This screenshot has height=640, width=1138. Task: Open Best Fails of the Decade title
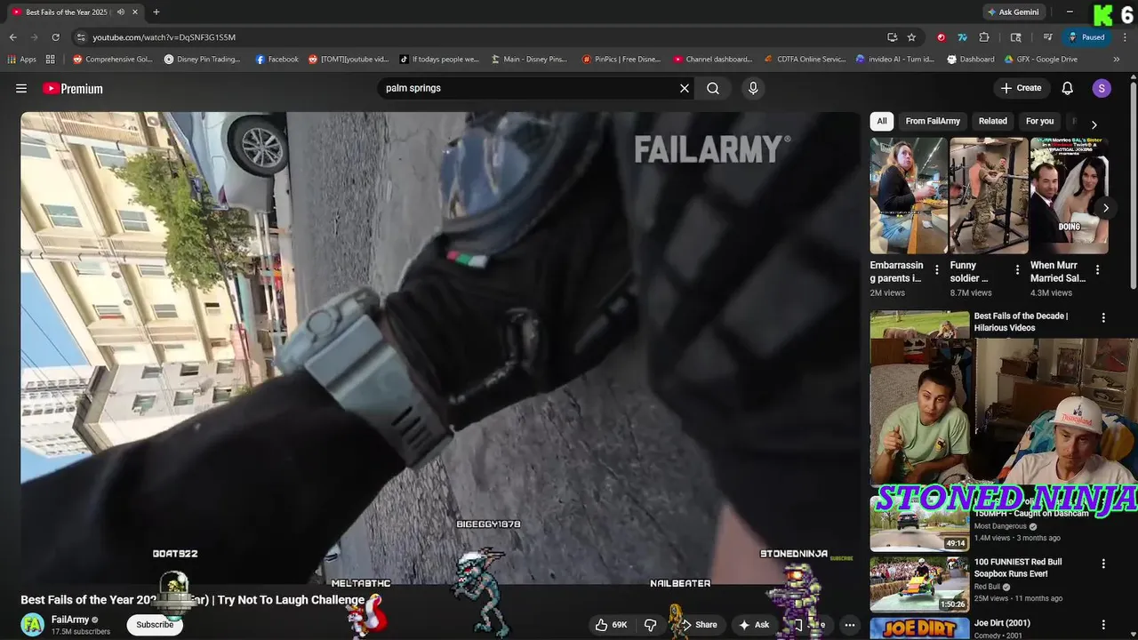[1021, 322]
